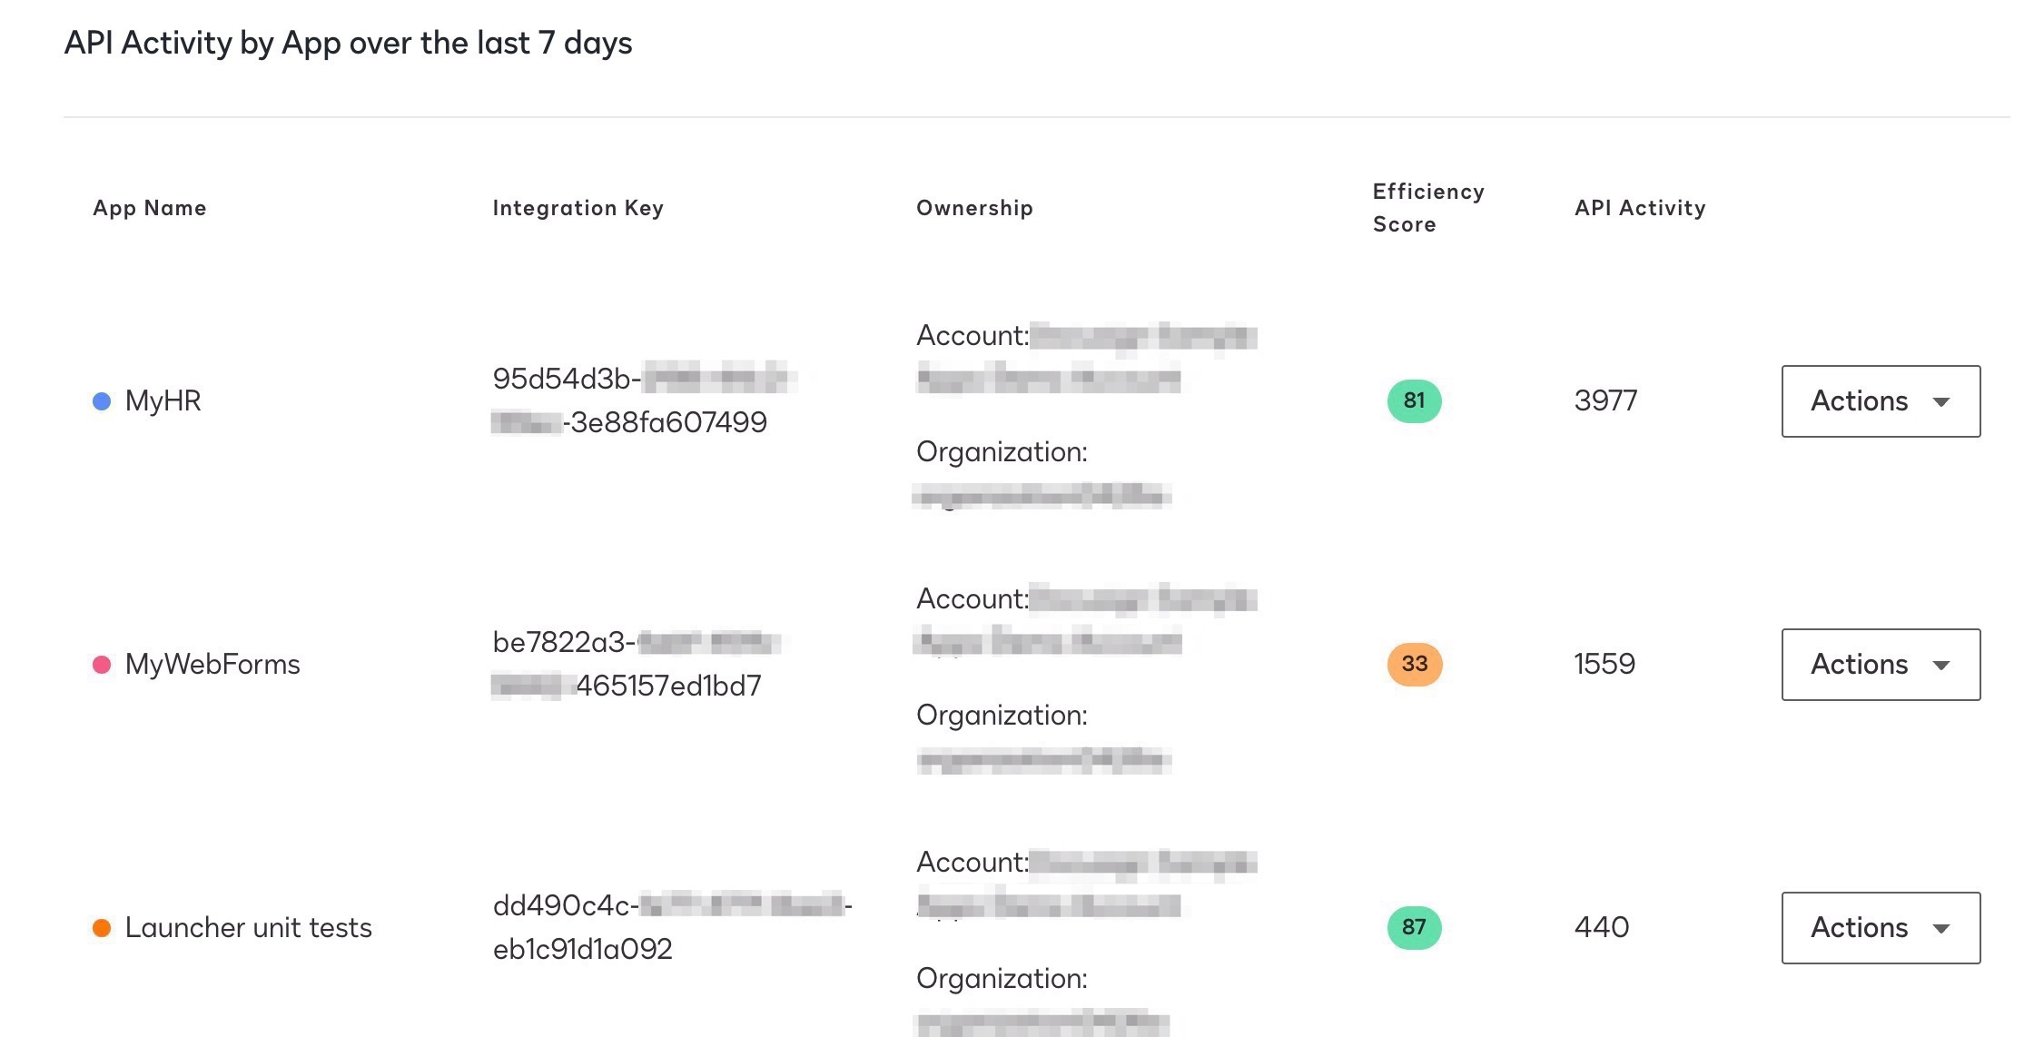Image resolution: width=2034 pixels, height=1037 pixels.
Task: Click the blue status dot beside MyHR
Action: (x=100, y=400)
